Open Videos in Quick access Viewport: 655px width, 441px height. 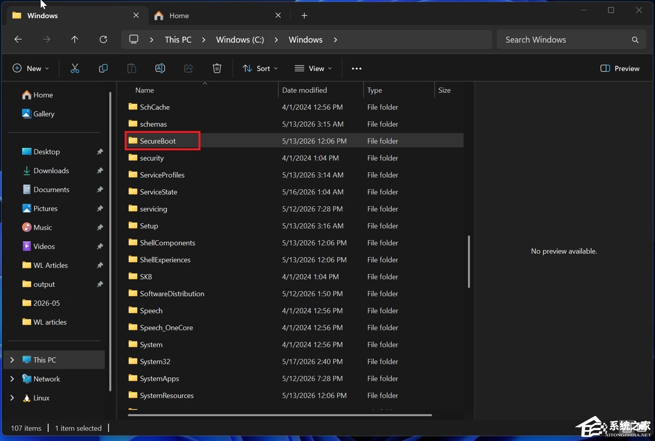point(38,246)
